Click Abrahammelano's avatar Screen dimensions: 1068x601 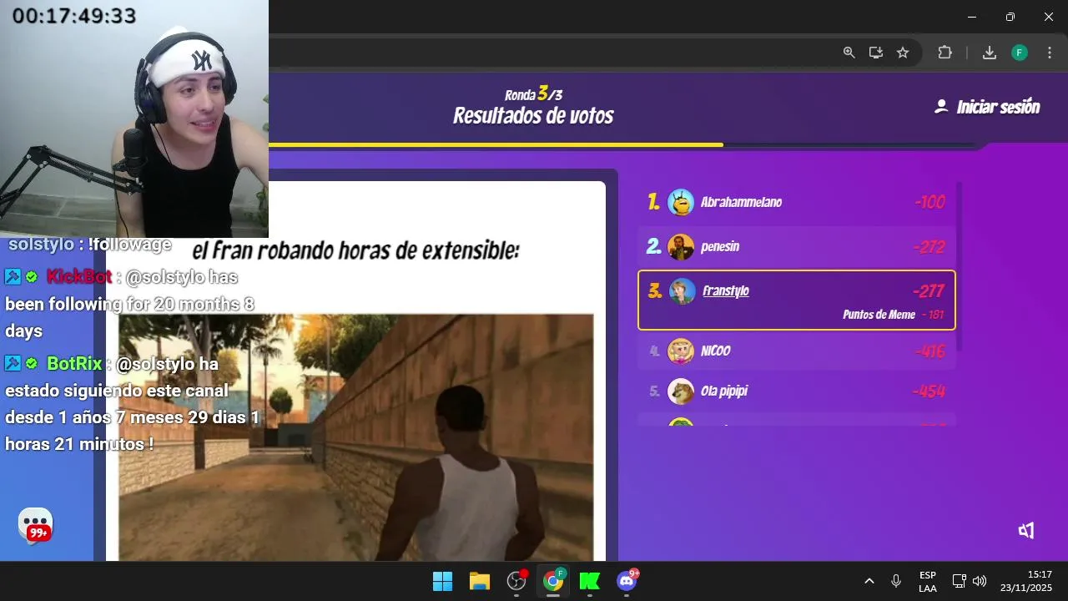[x=681, y=202]
